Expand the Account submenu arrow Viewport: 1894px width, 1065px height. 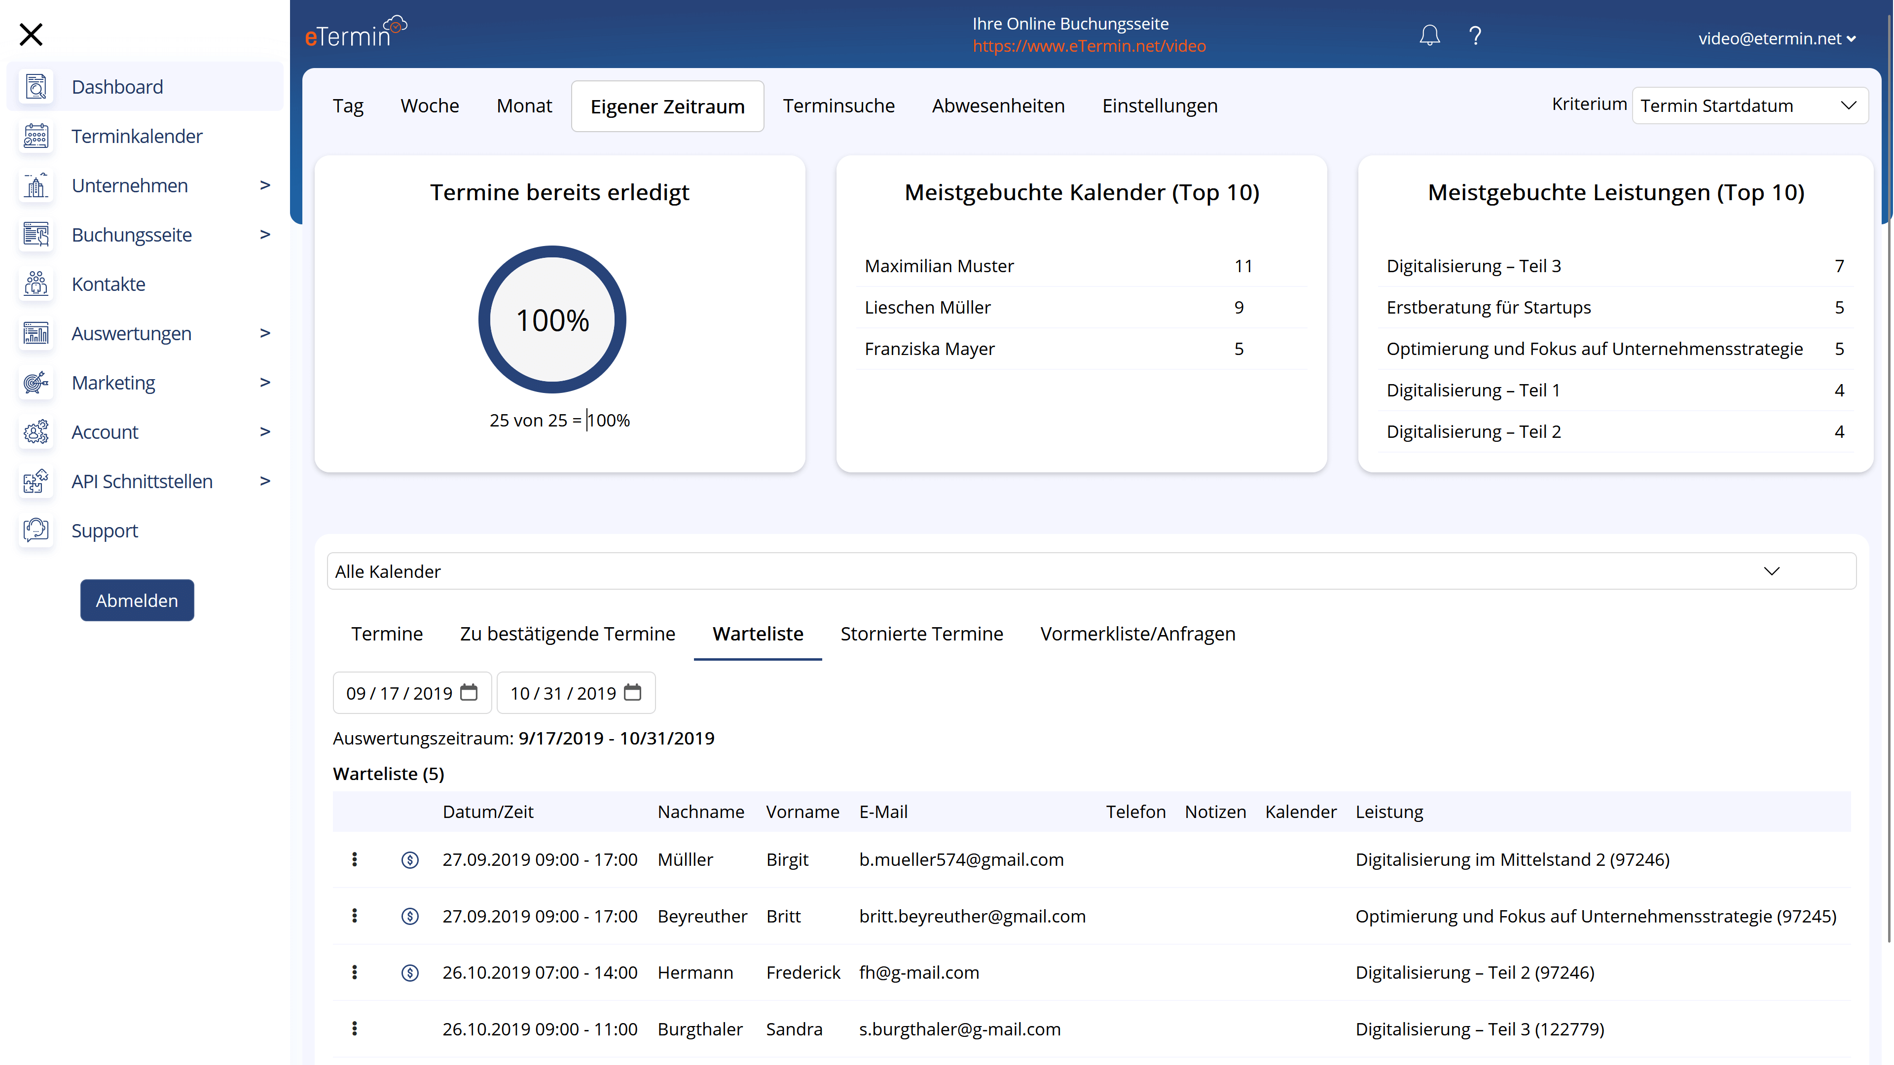click(x=265, y=431)
